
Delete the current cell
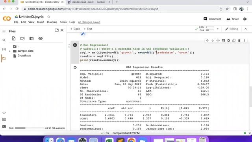239,41
